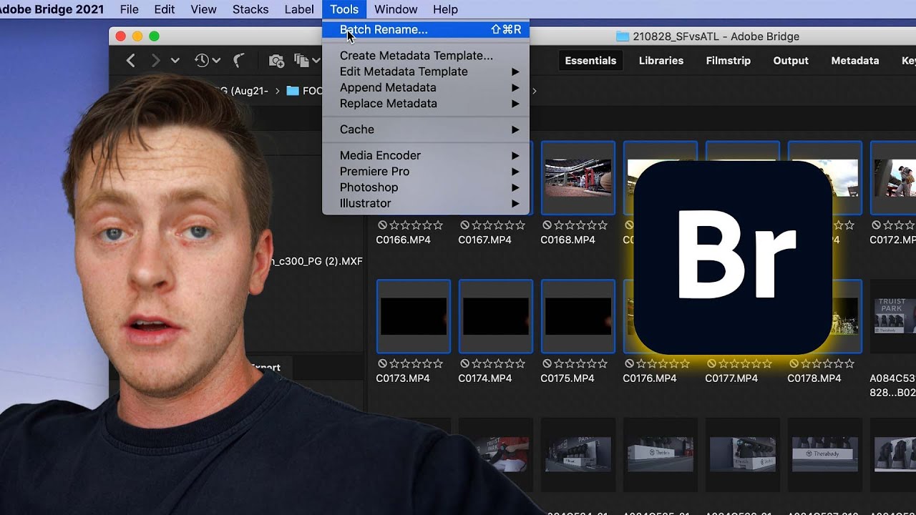The height and width of the screenshot is (515, 916).
Task: Click the C0167.MP4 file name
Action: tap(485, 240)
